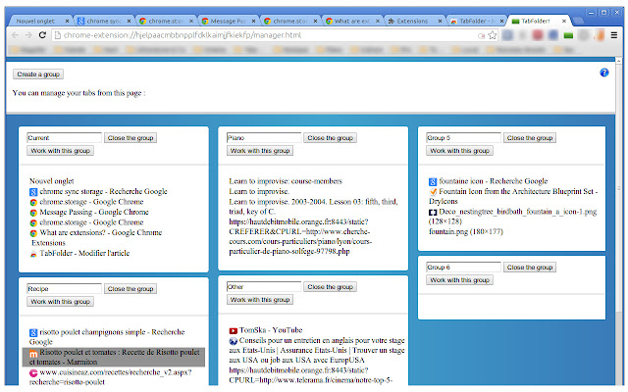Click the green TabFolder extension icon
628x392 pixels.
pyautogui.click(x=568, y=35)
